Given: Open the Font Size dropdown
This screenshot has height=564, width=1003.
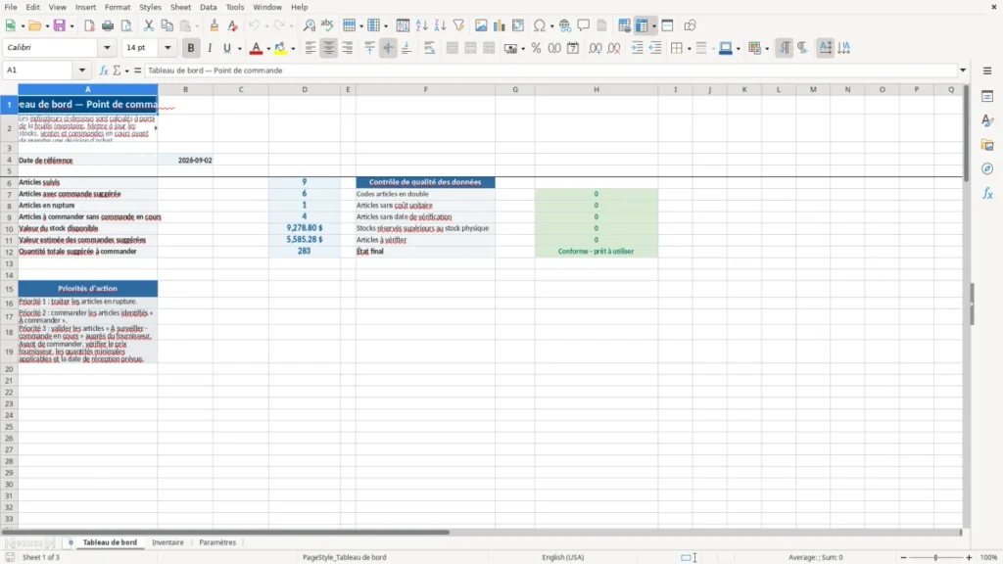Looking at the screenshot, I should (167, 47).
